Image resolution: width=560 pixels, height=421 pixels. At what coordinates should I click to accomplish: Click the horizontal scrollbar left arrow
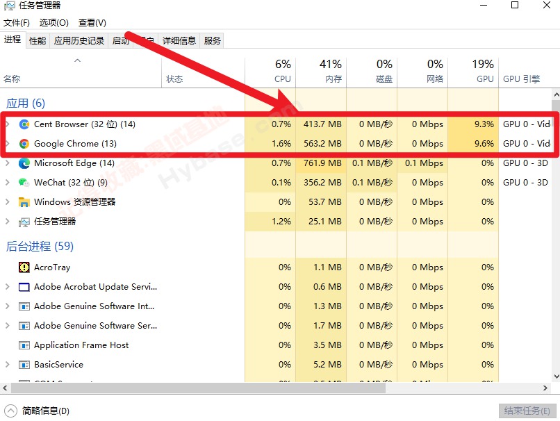click(x=5, y=388)
